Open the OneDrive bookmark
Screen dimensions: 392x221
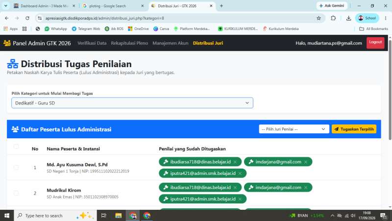point(138,29)
